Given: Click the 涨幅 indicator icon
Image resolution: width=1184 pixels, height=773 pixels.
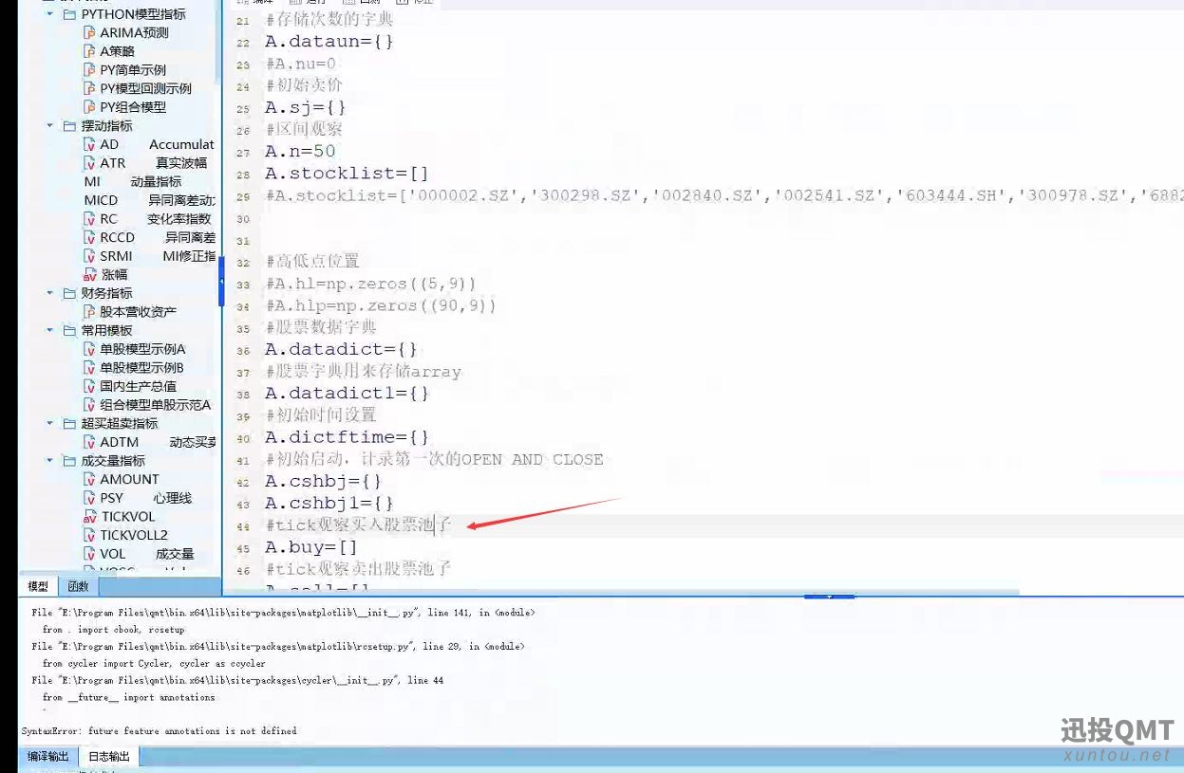Looking at the screenshot, I should pos(90,275).
